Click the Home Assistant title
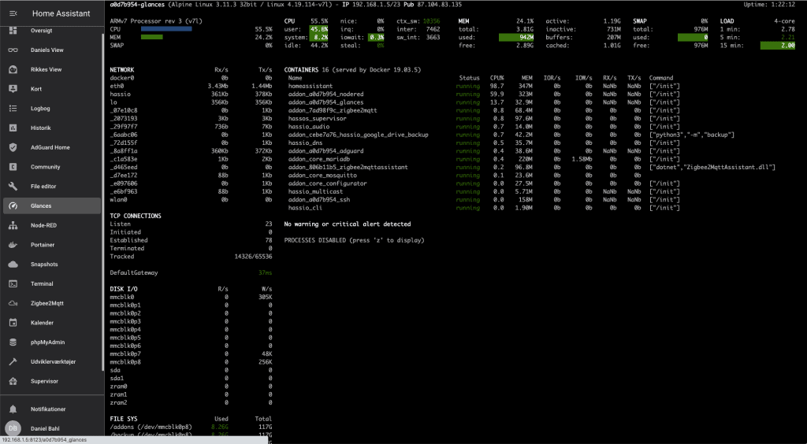 pos(61,13)
